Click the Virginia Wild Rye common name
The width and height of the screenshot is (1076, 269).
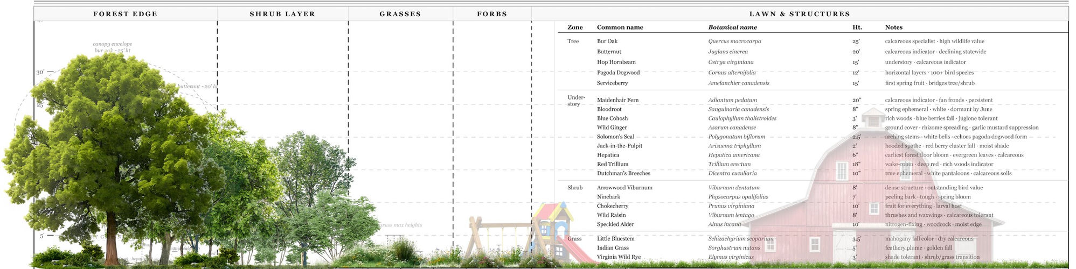(619, 257)
